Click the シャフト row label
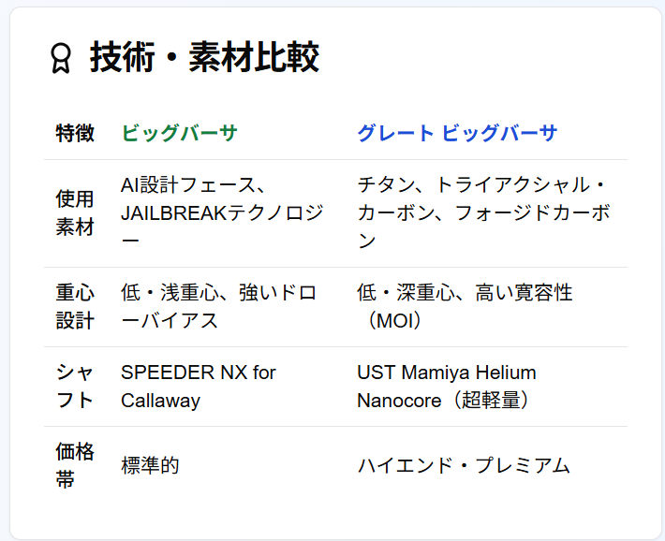 pyautogui.click(x=75, y=387)
